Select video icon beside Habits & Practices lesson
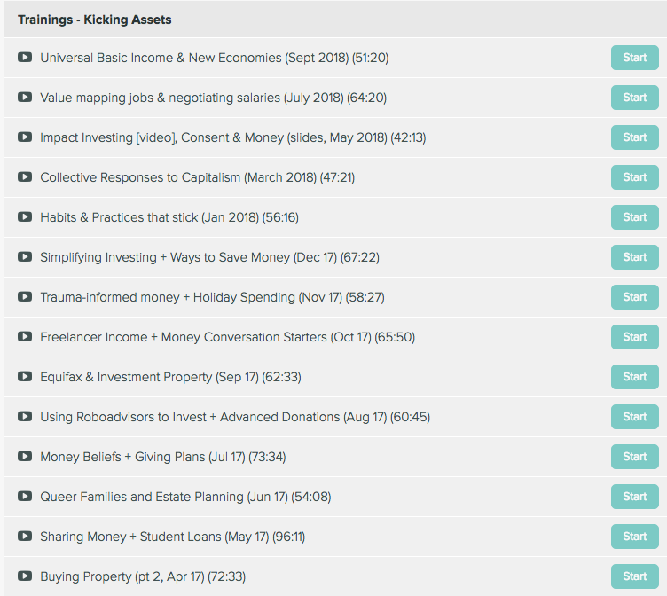Viewport: 667px width, 596px height. click(x=25, y=217)
